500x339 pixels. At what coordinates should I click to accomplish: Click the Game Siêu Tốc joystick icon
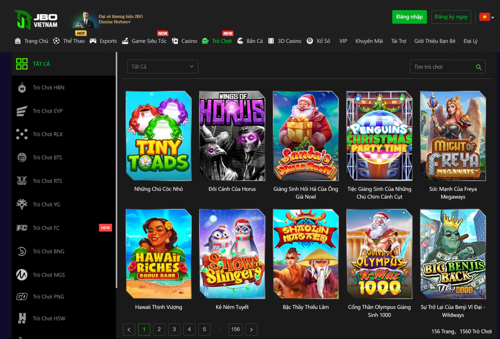pyautogui.click(x=125, y=41)
